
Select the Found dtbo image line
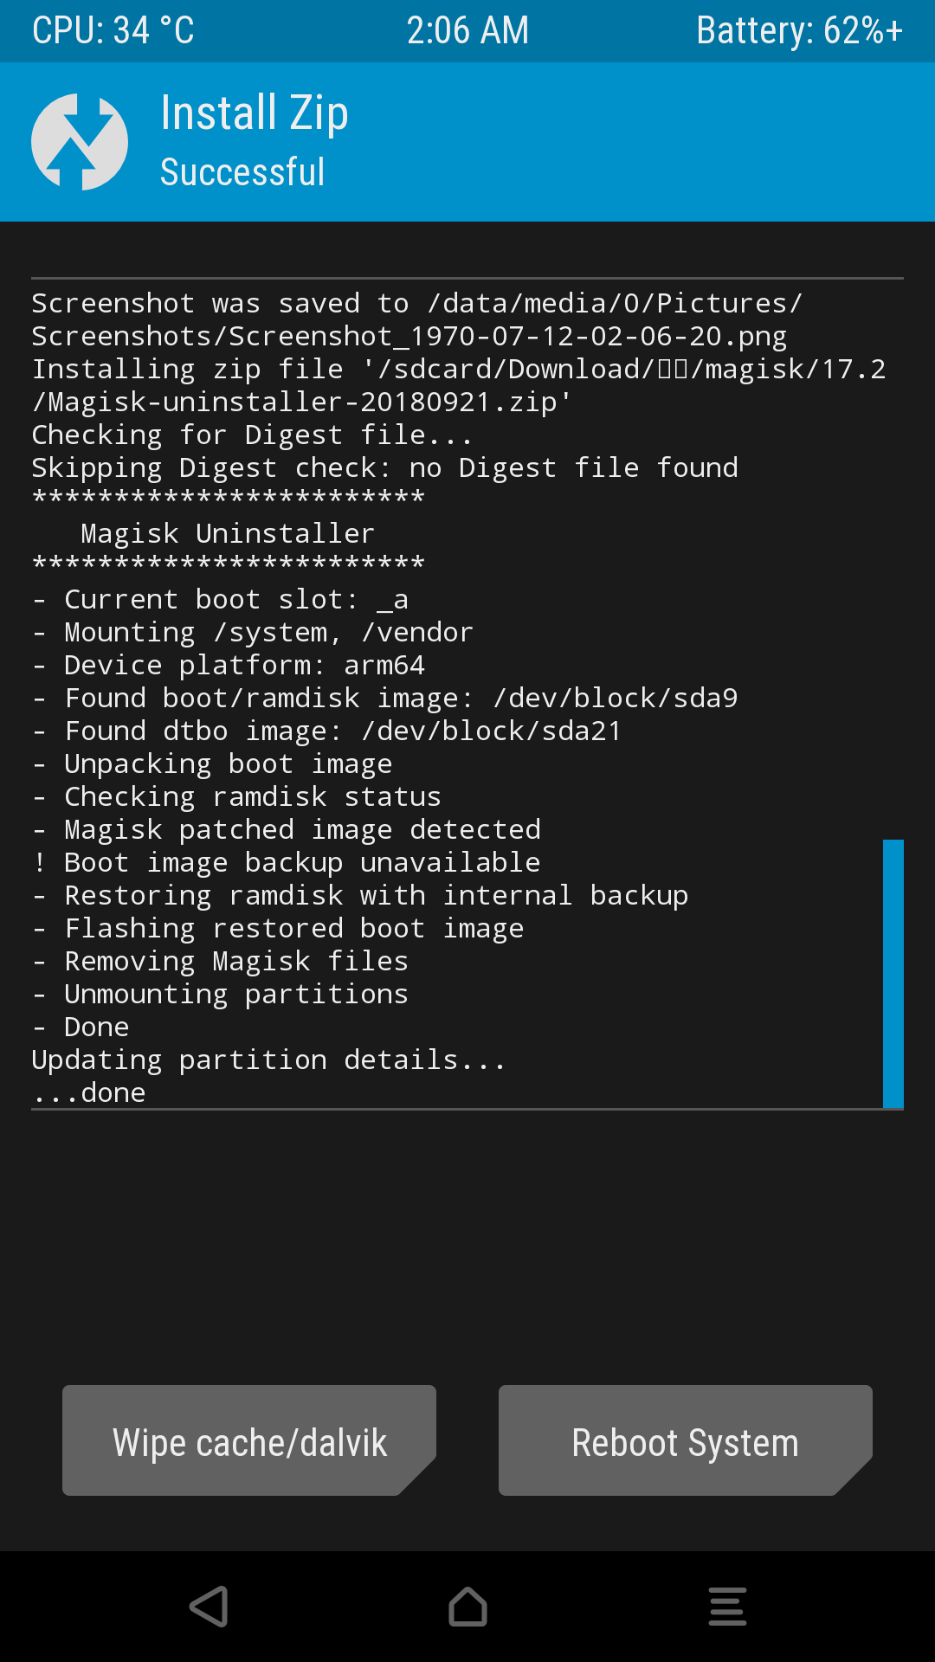pyautogui.click(x=326, y=731)
